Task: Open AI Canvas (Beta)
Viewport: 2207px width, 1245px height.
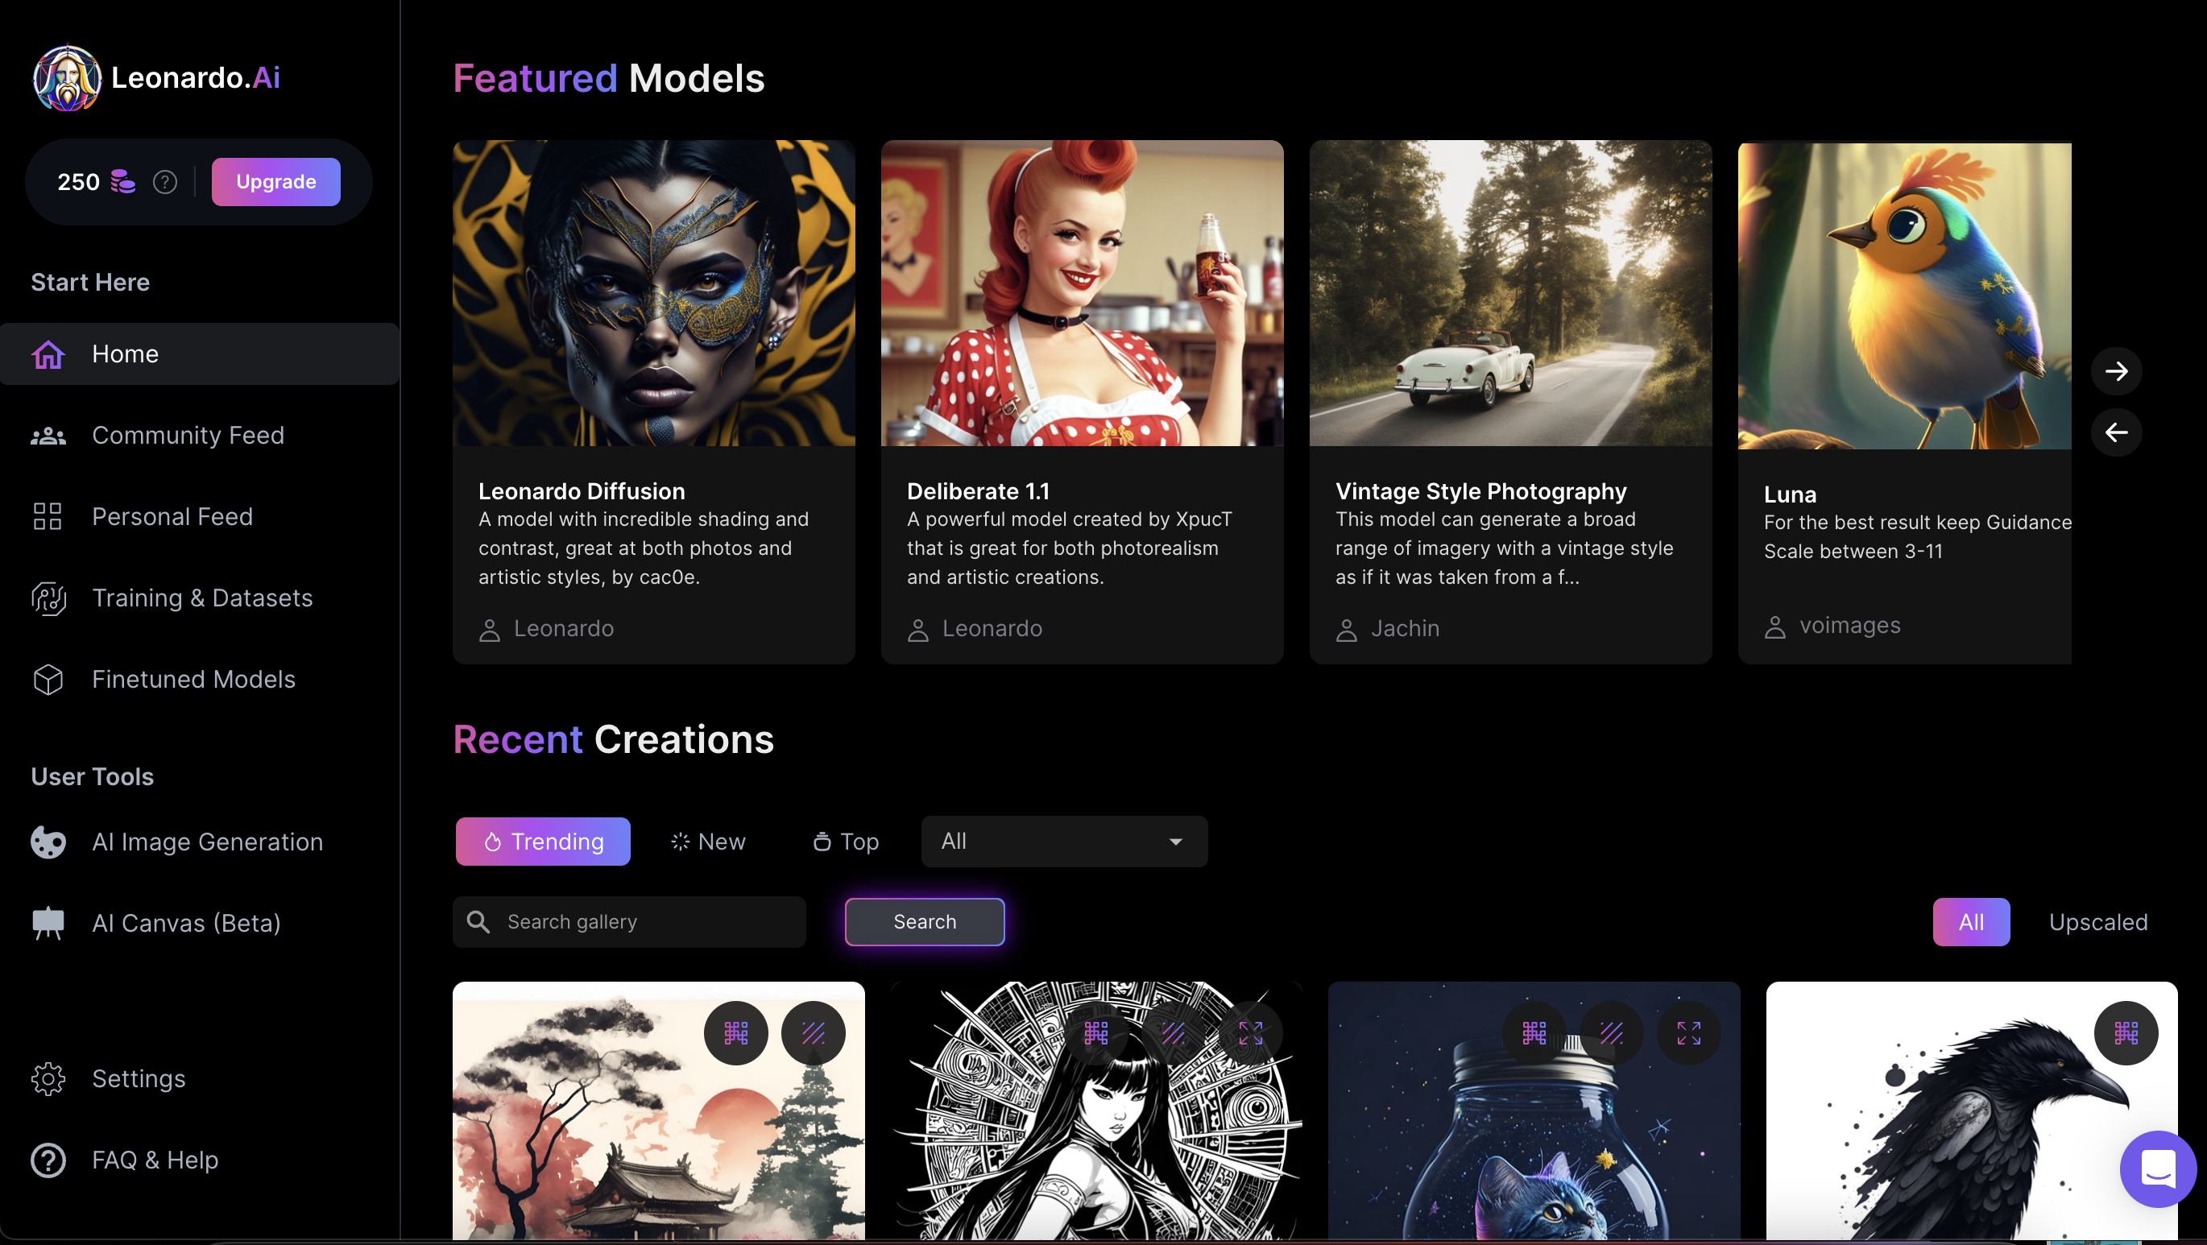Action: (x=186, y=923)
